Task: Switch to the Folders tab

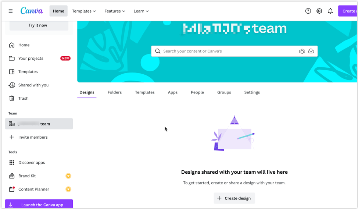Action: tap(115, 92)
